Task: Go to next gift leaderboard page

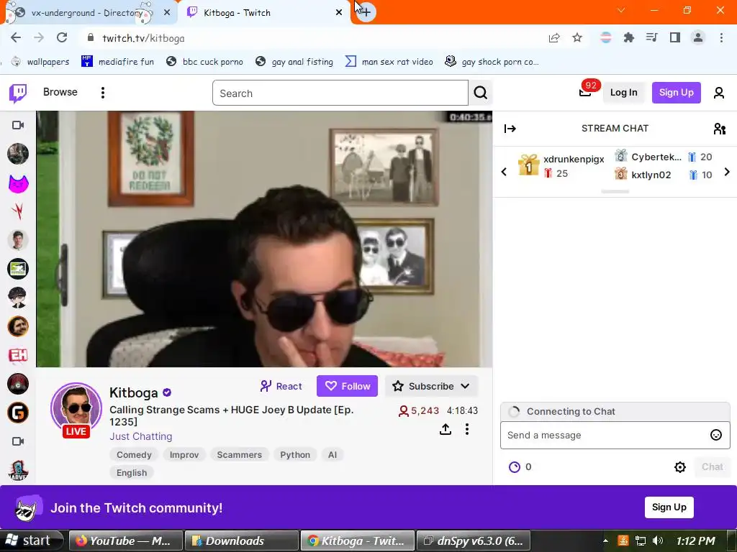Action: (727, 172)
